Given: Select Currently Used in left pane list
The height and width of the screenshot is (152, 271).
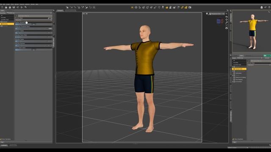Looking at the screenshot, I should pos(7,20).
